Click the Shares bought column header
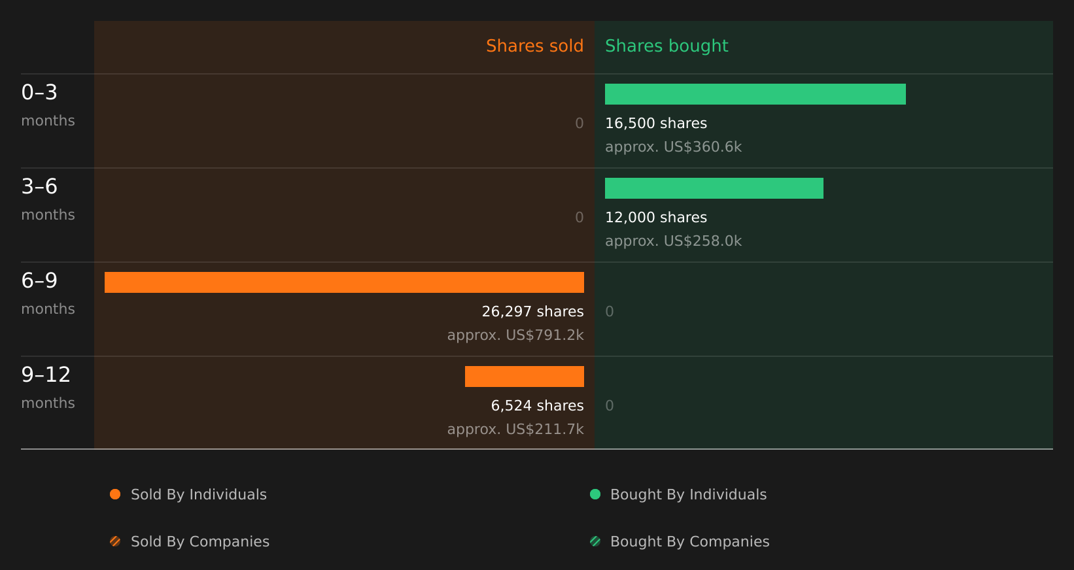The image size is (1074, 570). click(x=667, y=46)
